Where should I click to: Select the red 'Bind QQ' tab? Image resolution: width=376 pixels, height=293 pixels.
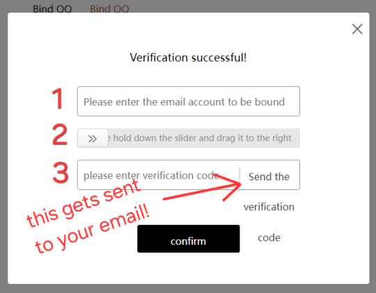pos(109,9)
